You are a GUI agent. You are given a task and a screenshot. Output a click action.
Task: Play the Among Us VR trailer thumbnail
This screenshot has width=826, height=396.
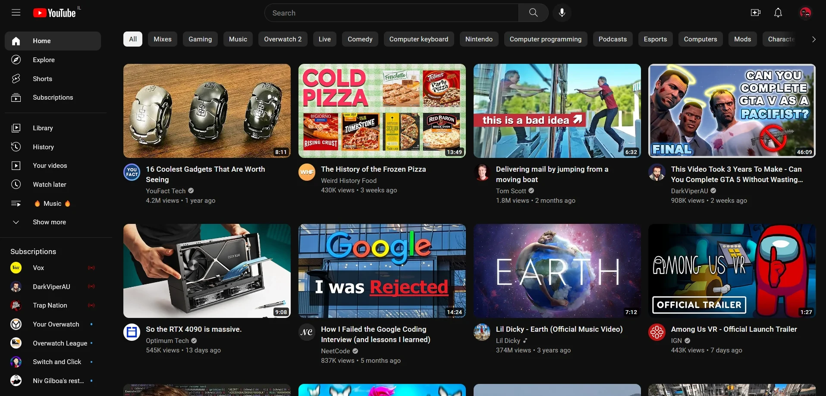731,270
